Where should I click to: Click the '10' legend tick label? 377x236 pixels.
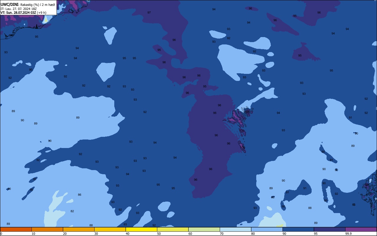(33, 234)
